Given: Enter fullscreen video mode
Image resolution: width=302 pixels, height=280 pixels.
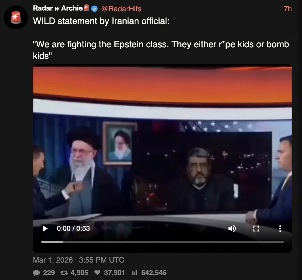Looking at the screenshot, I should (256, 229).
